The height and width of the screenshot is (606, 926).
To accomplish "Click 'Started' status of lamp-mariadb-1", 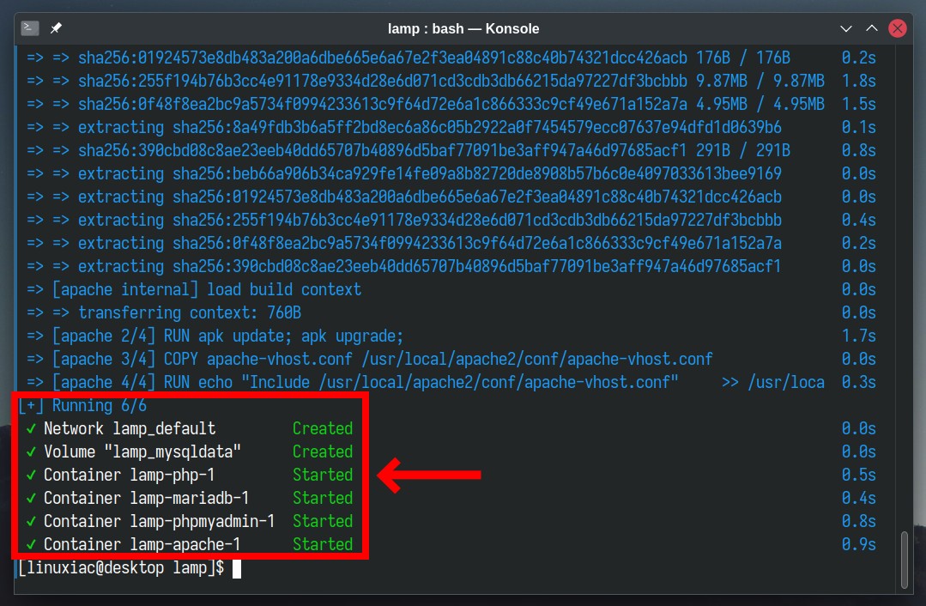I will 323,498.
